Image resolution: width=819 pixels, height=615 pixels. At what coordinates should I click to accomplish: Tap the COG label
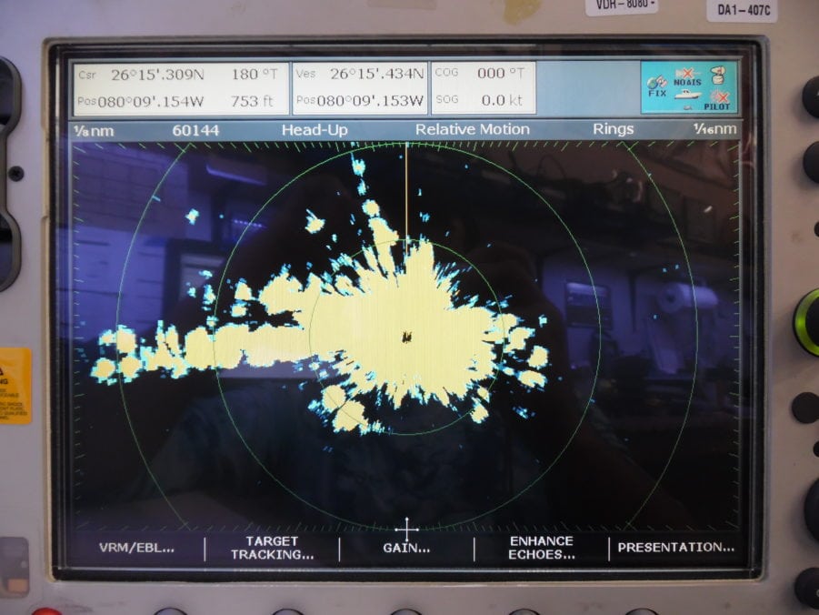coord(446,73)
